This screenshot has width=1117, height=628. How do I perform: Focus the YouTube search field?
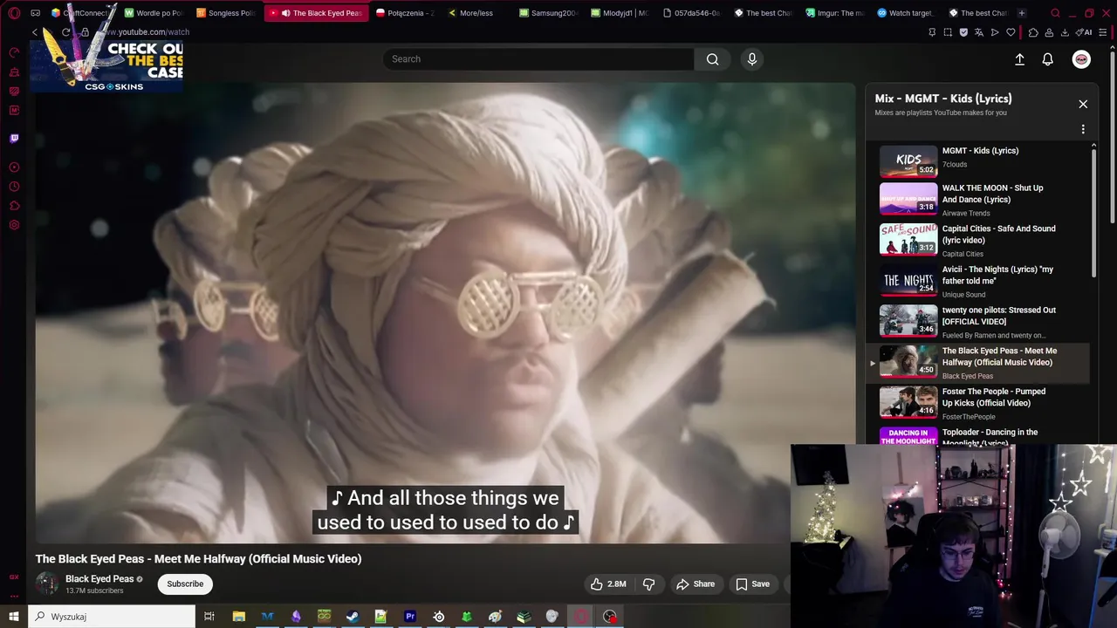(x=538, y=59)
